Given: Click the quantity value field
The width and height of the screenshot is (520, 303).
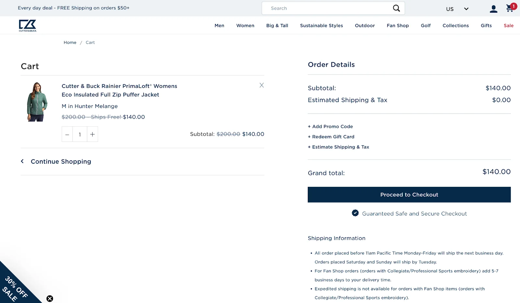Looking at the screenshot, I should click(80, 134).
